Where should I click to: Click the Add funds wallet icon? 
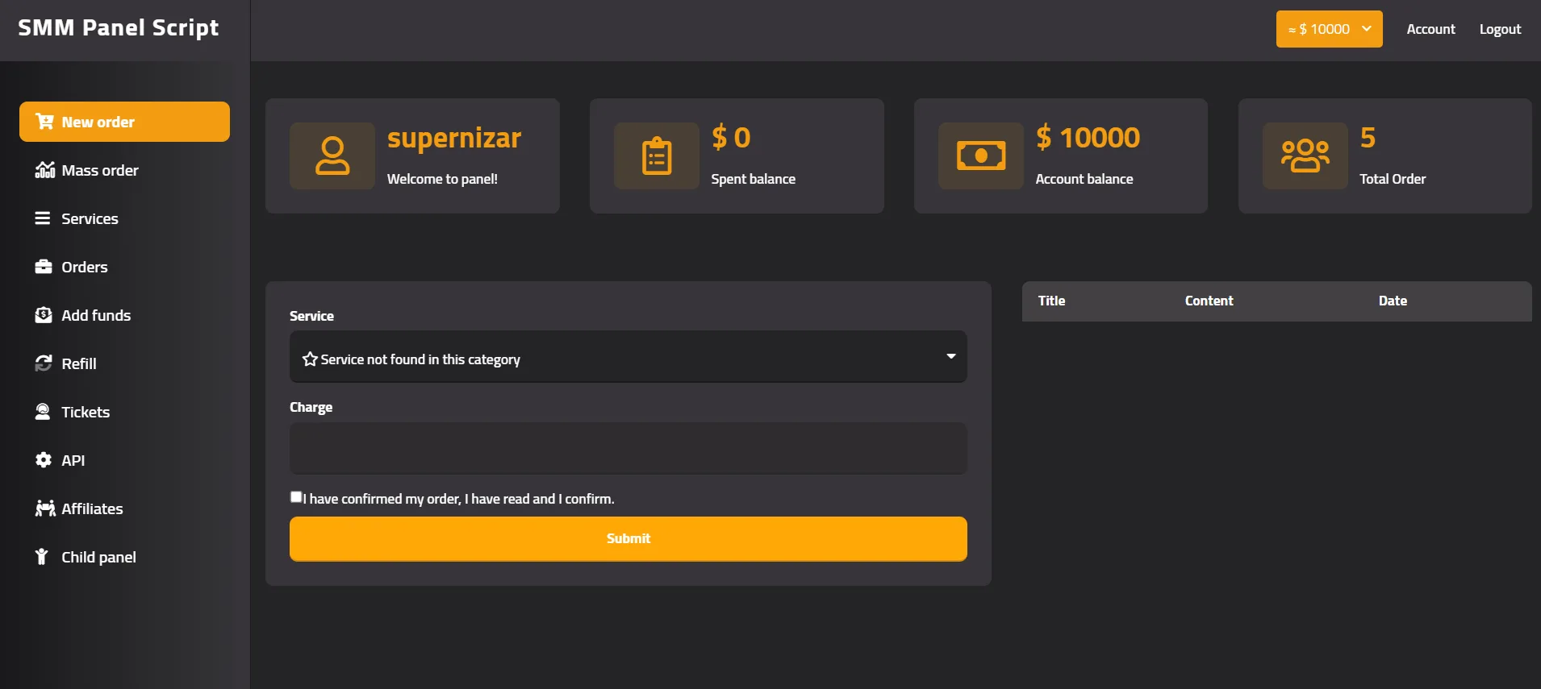click(44, 315)
